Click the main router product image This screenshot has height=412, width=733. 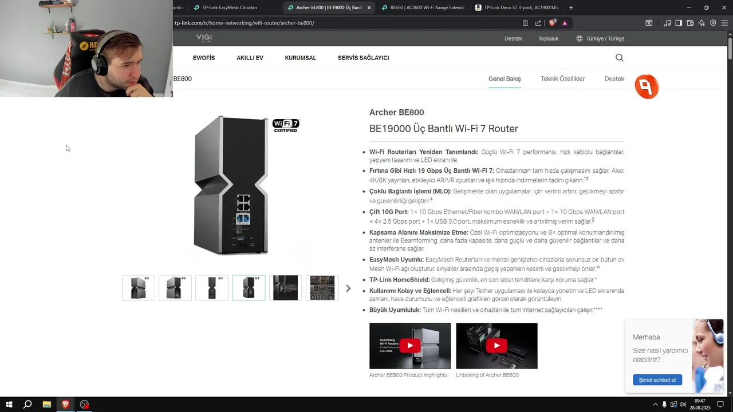(231, 185)
